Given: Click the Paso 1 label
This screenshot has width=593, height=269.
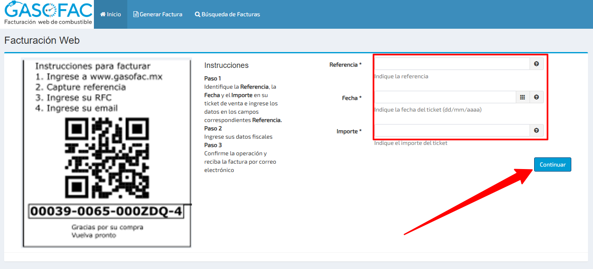Looking at the screenshot, I should pos(212,78).
